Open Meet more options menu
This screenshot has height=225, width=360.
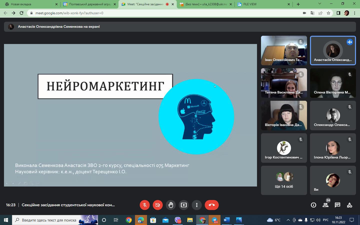tap(197, 205)
